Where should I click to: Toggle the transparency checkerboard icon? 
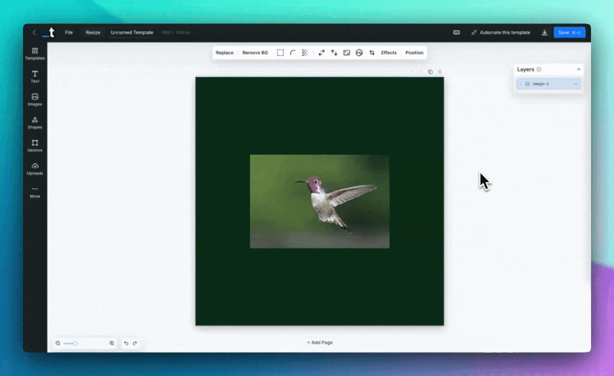(305, 53)
